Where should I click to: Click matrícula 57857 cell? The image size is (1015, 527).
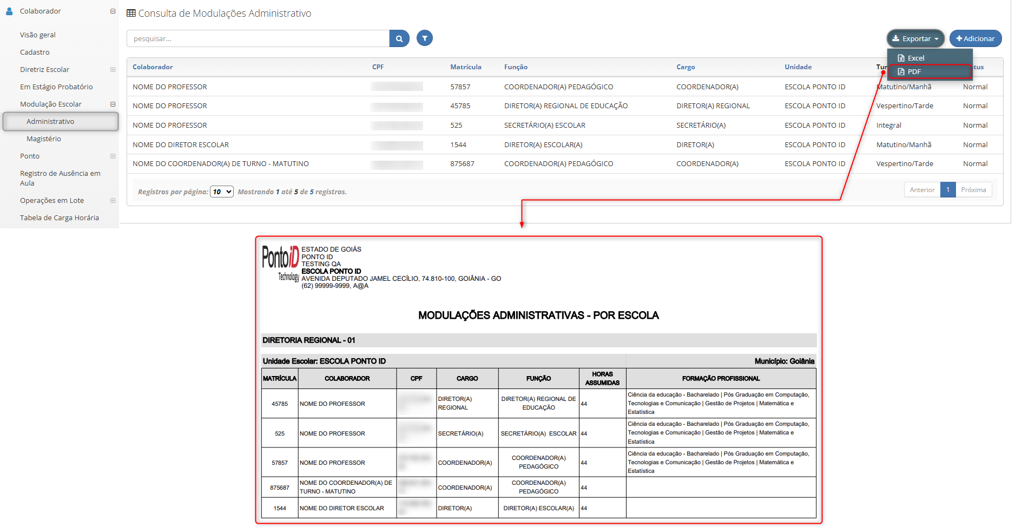tap(460, 87)
